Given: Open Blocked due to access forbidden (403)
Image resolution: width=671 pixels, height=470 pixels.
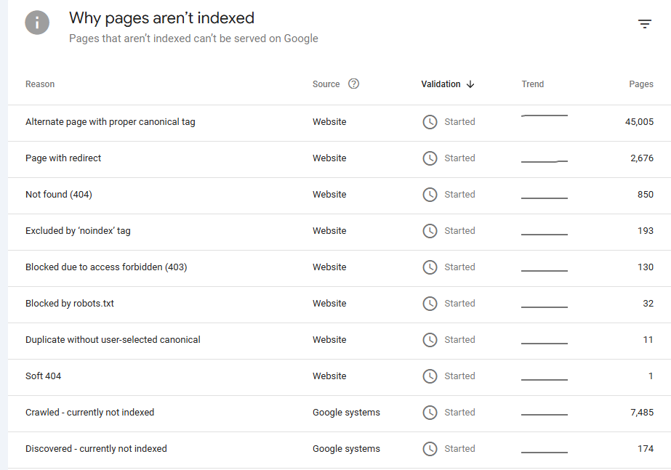Looking at the screenshot, I should tap(106, 267).
